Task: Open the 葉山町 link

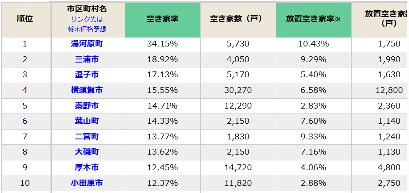Action: coord(87,121)
